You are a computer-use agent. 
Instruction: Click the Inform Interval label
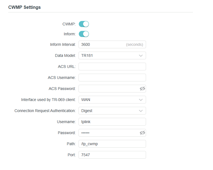click(x=63, y=44)
